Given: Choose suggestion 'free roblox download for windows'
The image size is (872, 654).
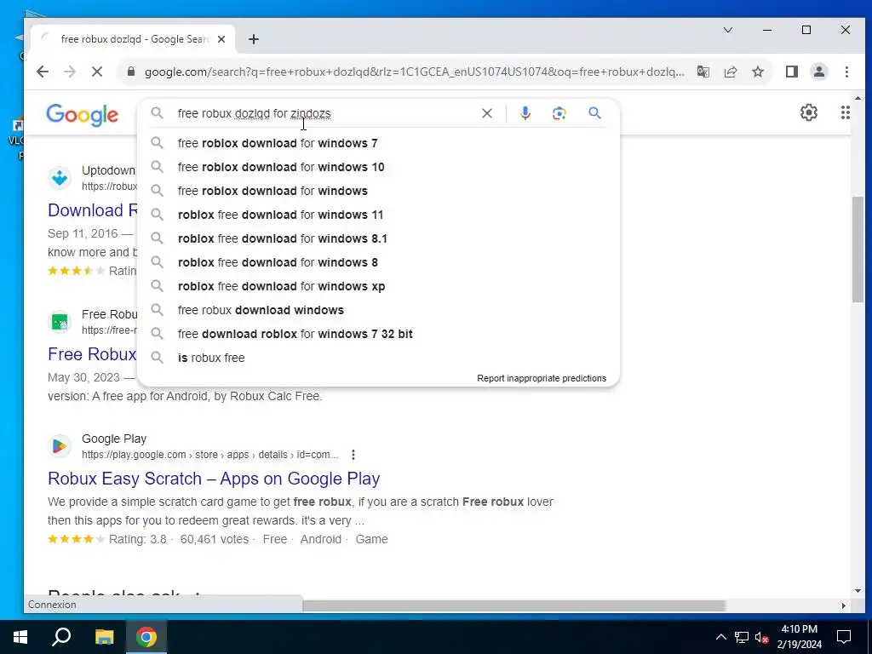Looking at the screenshot, I should click(378, 191).
